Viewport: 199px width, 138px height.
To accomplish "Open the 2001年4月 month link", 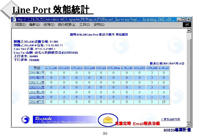I will [37, 87].
